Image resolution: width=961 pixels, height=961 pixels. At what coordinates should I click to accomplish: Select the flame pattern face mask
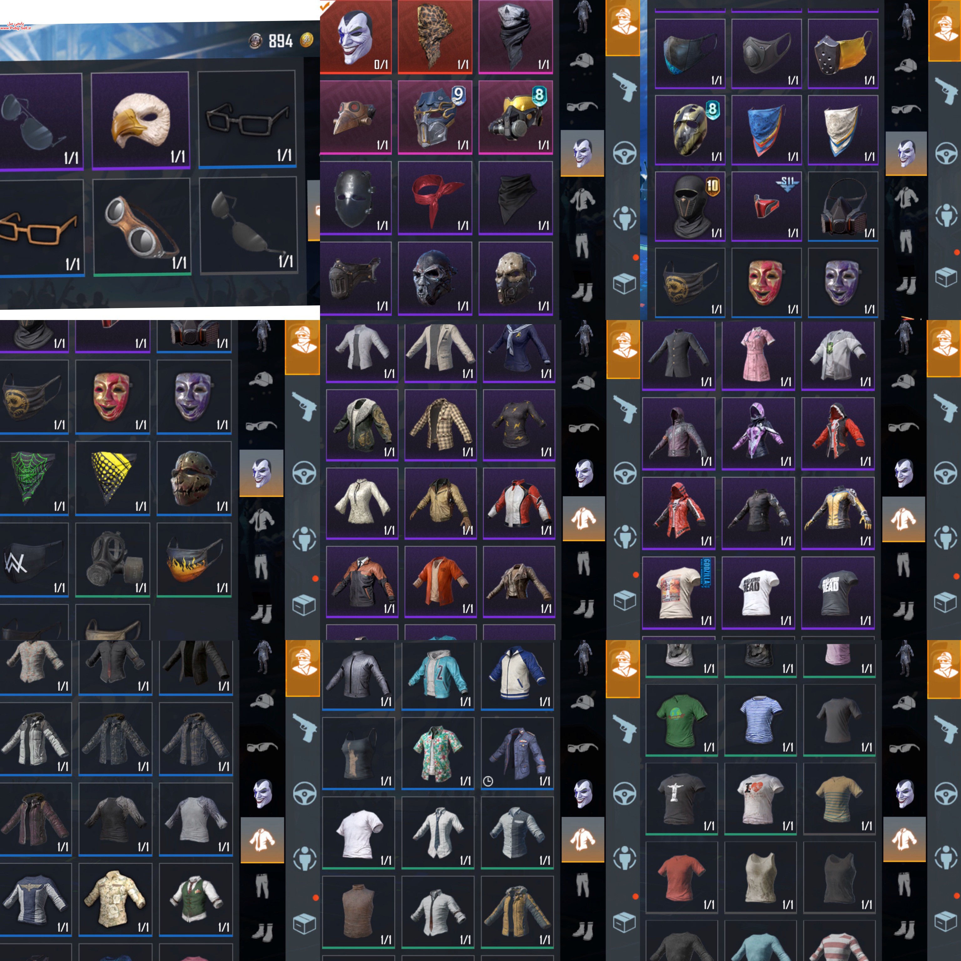195,560
